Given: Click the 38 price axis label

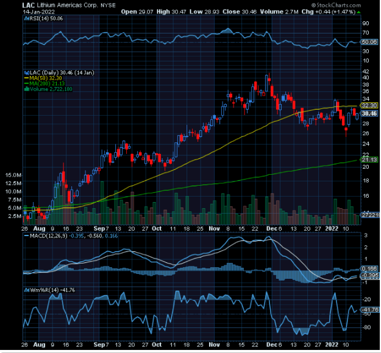Looking at the screenshot, I should pos(366,85).
